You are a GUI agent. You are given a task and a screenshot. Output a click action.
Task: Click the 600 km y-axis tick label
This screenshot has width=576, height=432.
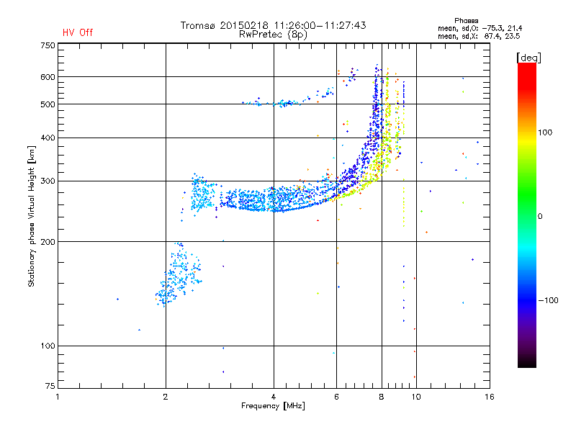pyautogui.click(x=48, y=77)
